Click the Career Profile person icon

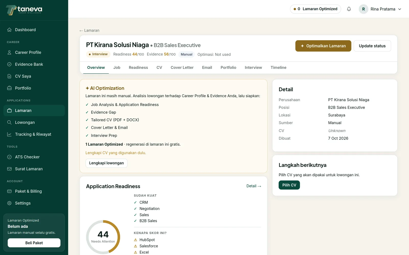[x=9, y=53]
